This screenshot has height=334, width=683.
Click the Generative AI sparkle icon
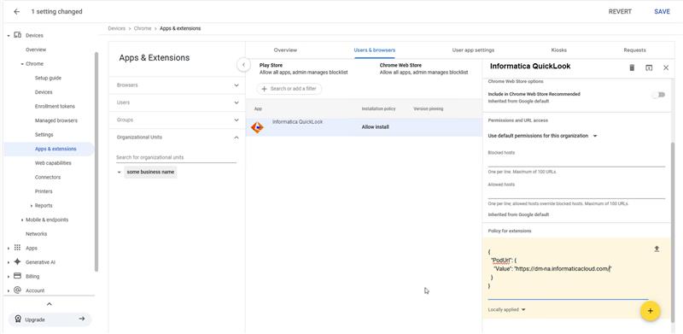17,262
